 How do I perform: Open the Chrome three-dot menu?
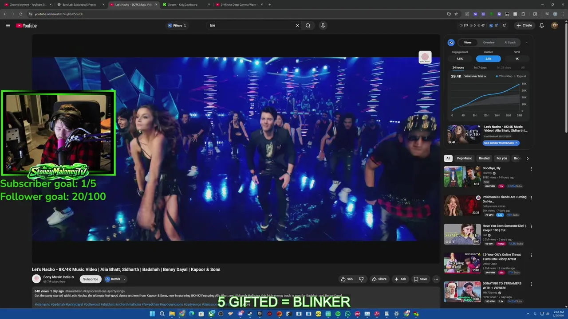pos(563,14)
